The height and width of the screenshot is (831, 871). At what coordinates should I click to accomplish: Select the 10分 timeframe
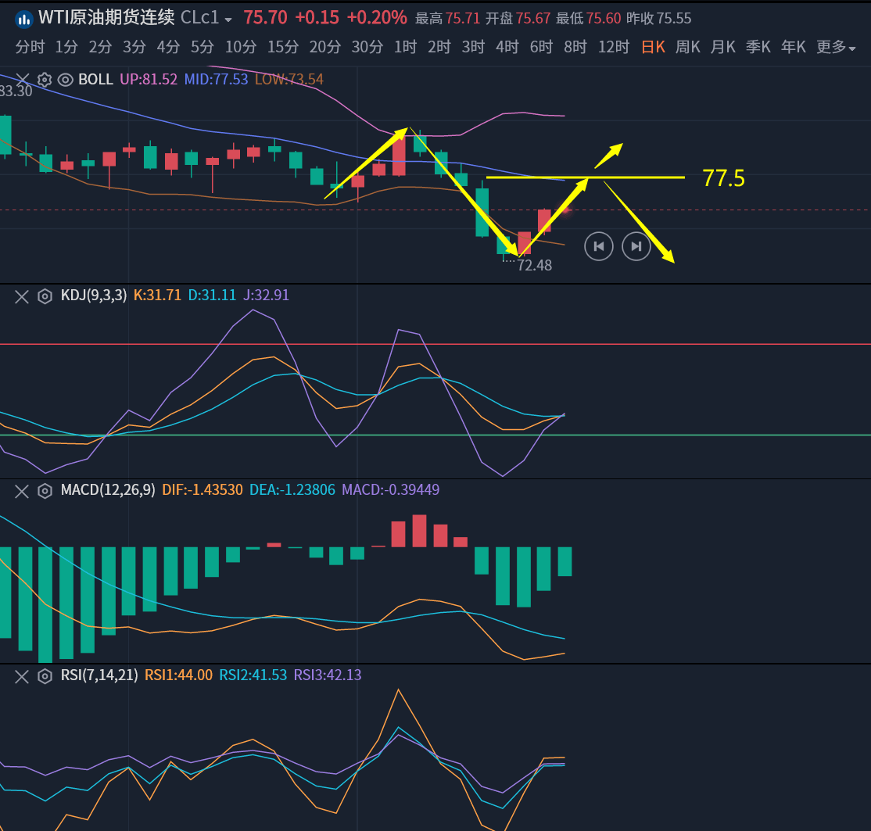pos(241,47)
